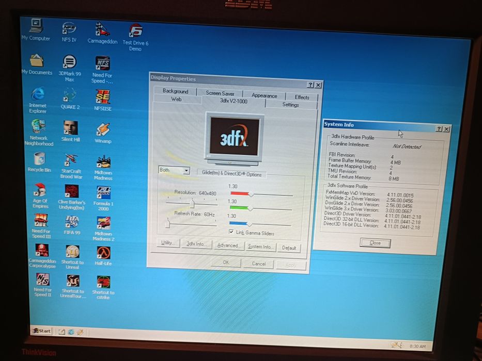Switch to the Settings tab
Image resolution: width=482 pixels, height=361 pixels.
click(290, 105)
